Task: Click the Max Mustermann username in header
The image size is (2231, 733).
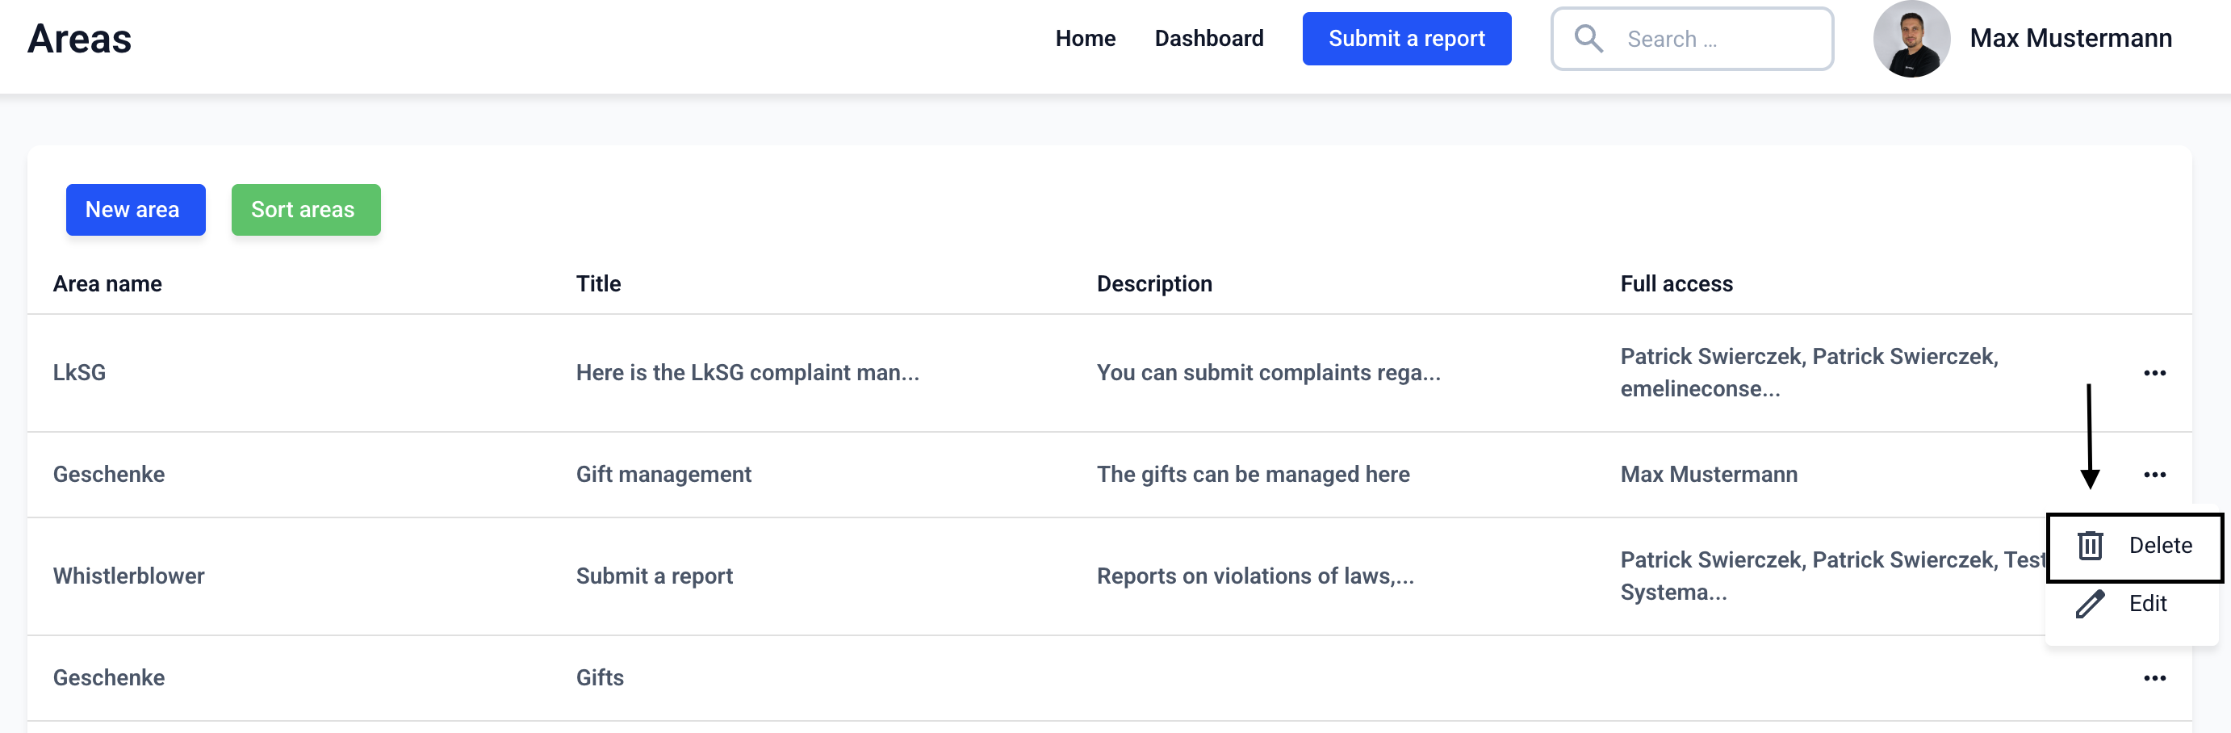Action: (2070, 39)
